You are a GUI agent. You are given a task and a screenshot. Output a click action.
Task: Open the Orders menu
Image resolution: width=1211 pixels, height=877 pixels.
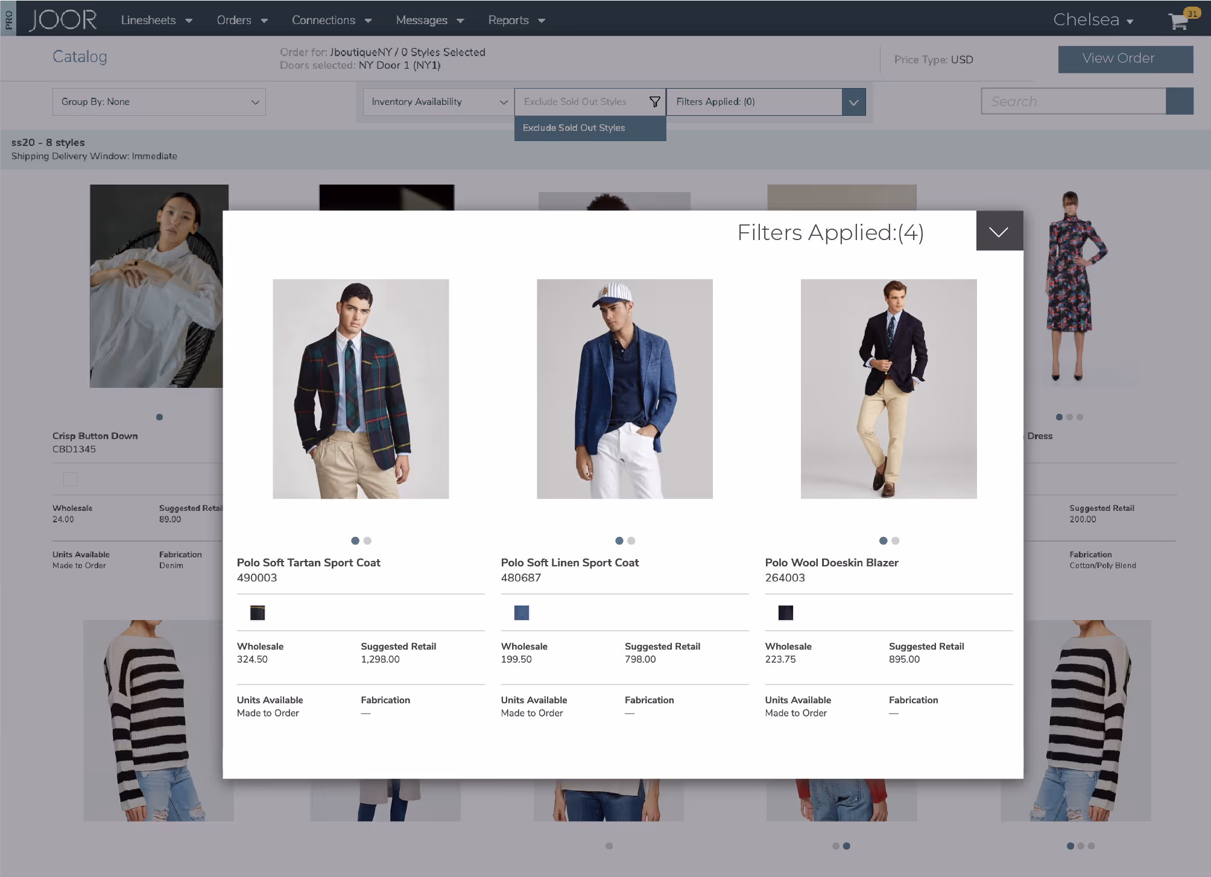(242, 20)
